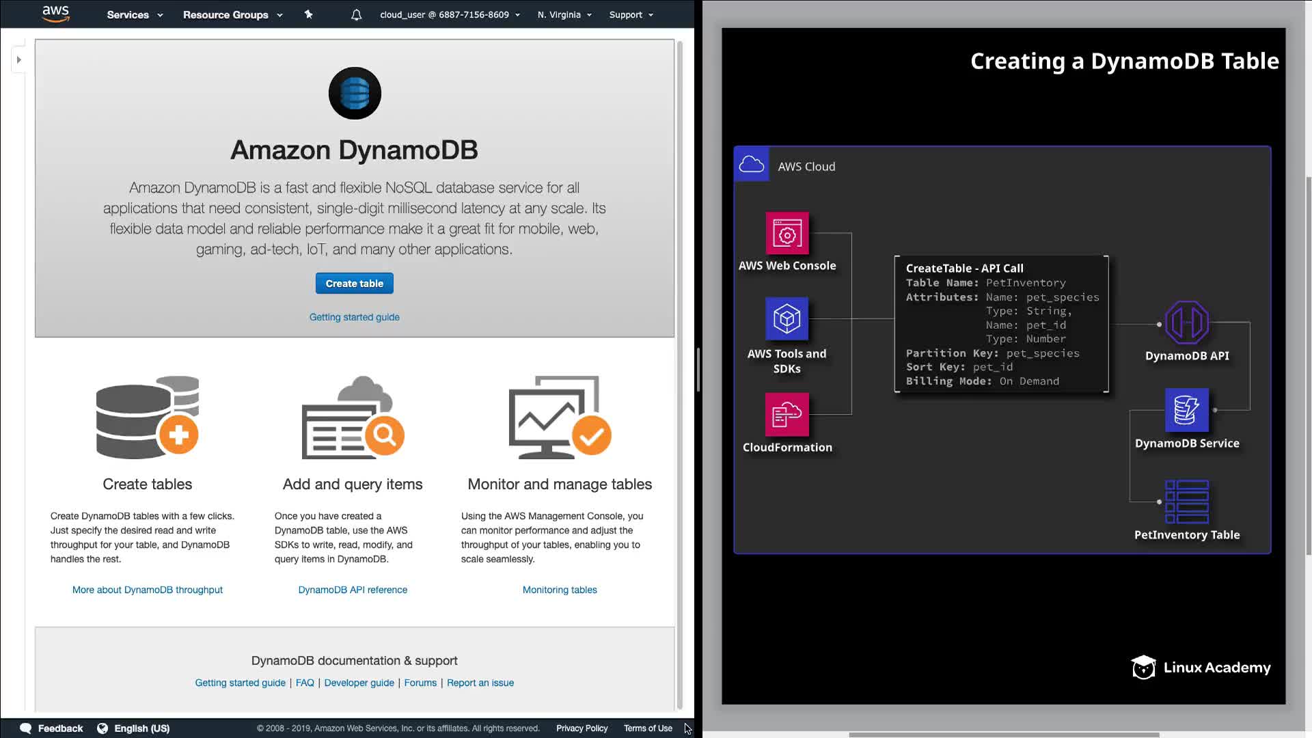
Task: Open the Services dropdown menu
Action: pos(135,14)
